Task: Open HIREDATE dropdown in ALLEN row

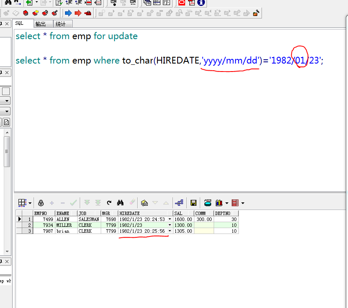Action: pyautogui.click(x=170, y=219)
